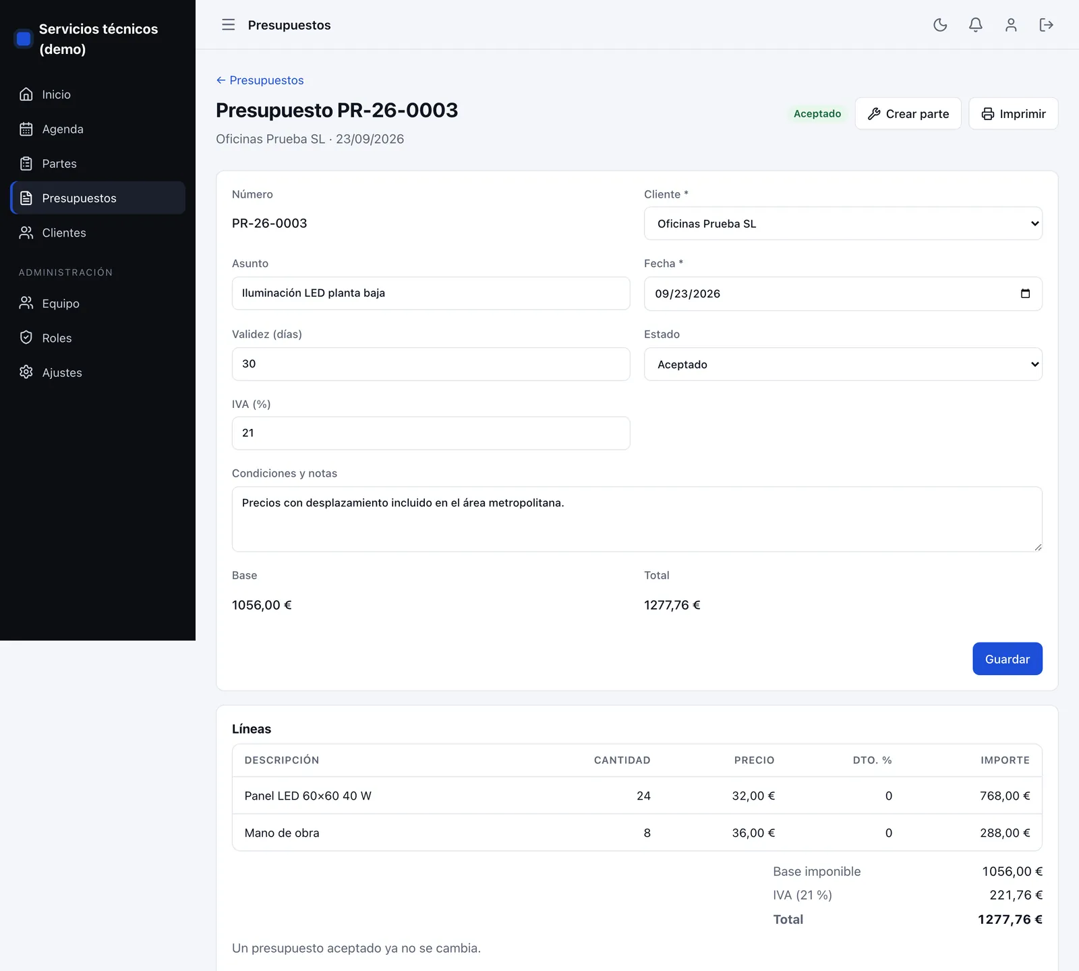
Task: Click the blue app logo square
Action: click(24, 38)
